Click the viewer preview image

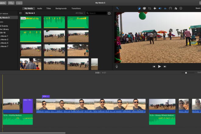(x=158, y=37)
